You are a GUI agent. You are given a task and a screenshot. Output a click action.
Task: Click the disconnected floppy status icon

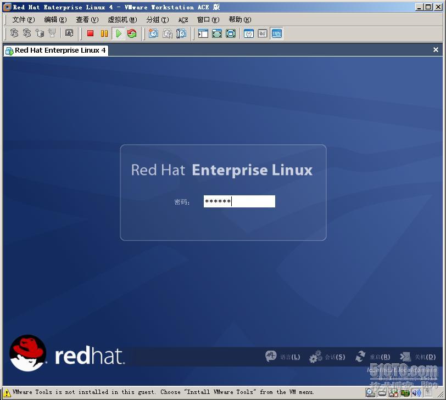click(394, 393)
